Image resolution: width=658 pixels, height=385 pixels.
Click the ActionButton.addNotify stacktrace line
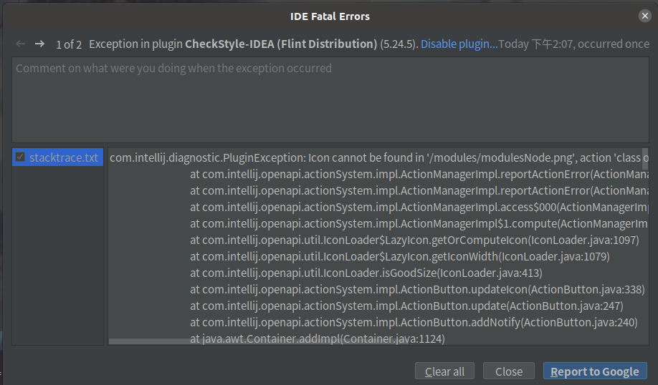[x=414, y=322]
